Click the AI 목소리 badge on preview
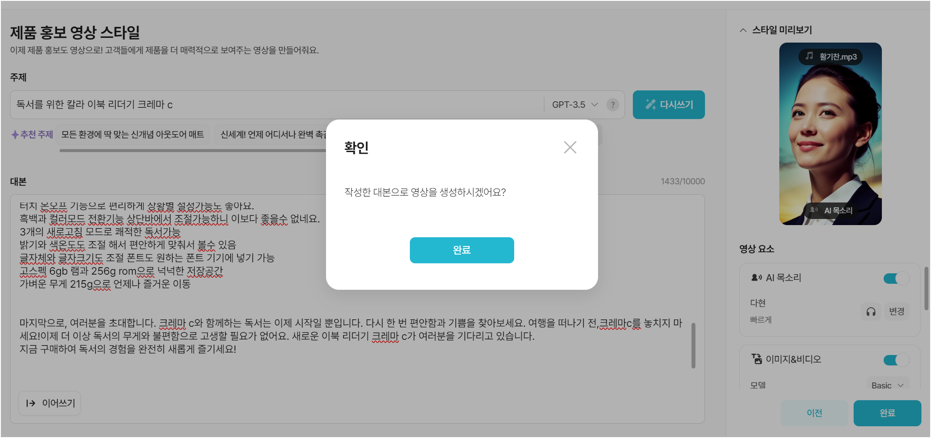The width and height of the screenshot is (931, 438). click(830, 210)
